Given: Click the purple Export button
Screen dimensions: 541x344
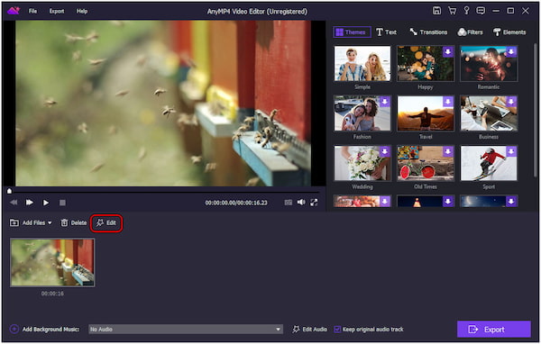Looking at the screenshot, I should point(493,330).
